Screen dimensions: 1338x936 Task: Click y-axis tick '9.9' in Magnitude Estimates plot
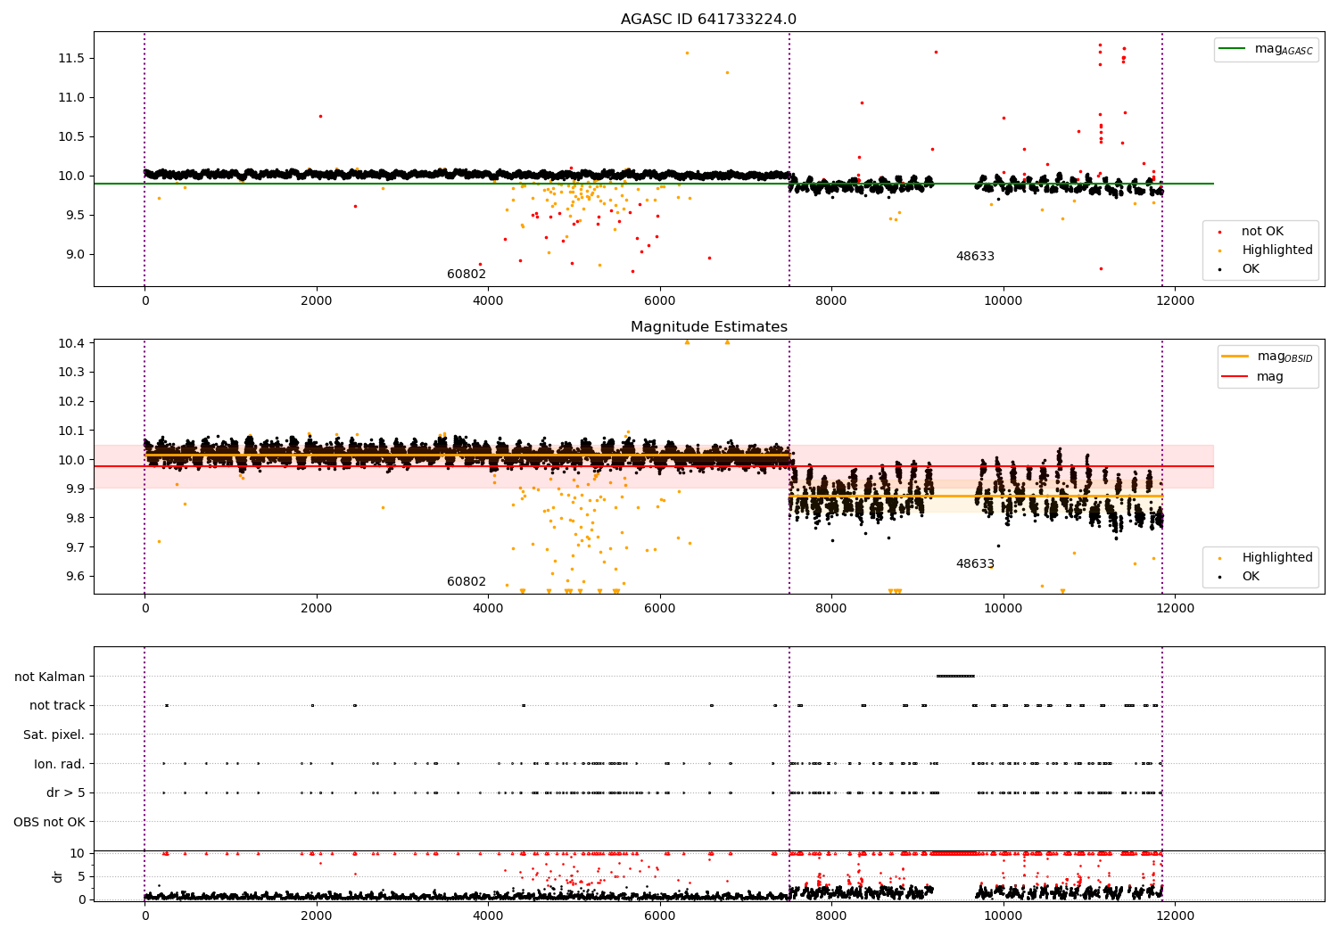click(74, 489)
